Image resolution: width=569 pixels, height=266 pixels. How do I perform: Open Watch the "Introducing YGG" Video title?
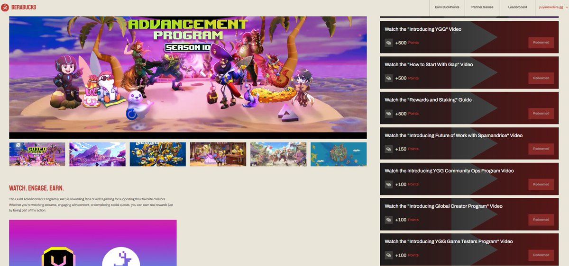[x=423, y=29]
